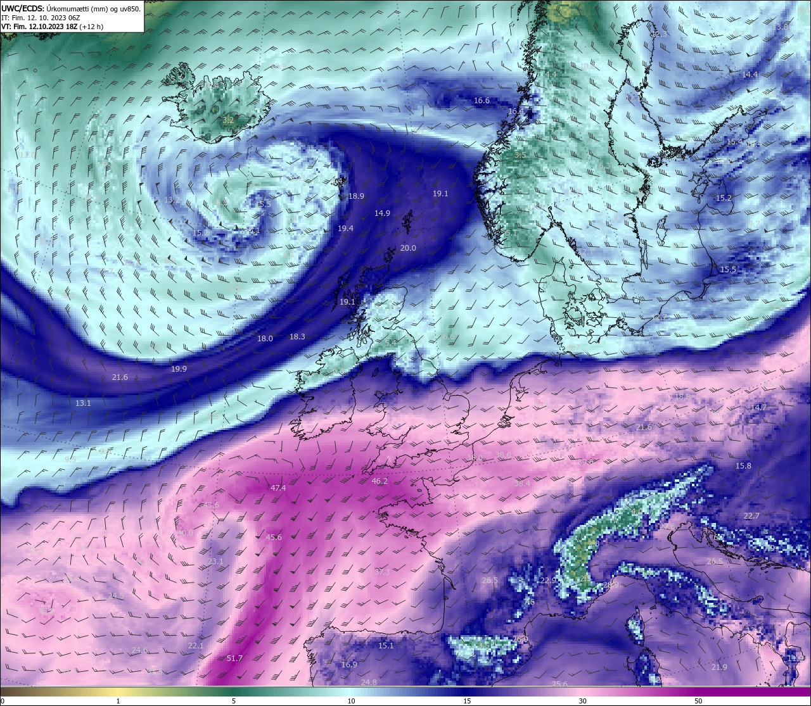Click the 5.4 value over Scotland

point(391,343)
